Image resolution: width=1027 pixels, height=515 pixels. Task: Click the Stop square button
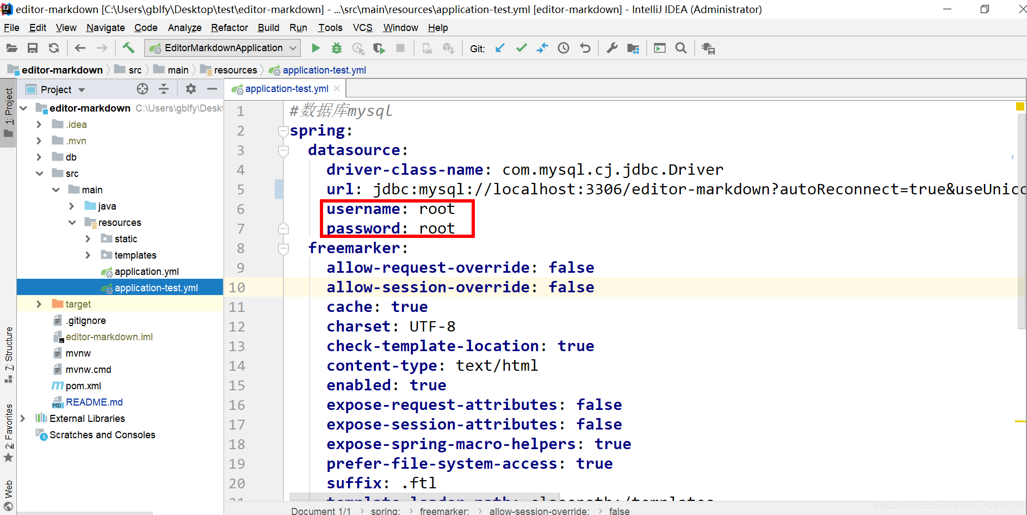[400, 48]
